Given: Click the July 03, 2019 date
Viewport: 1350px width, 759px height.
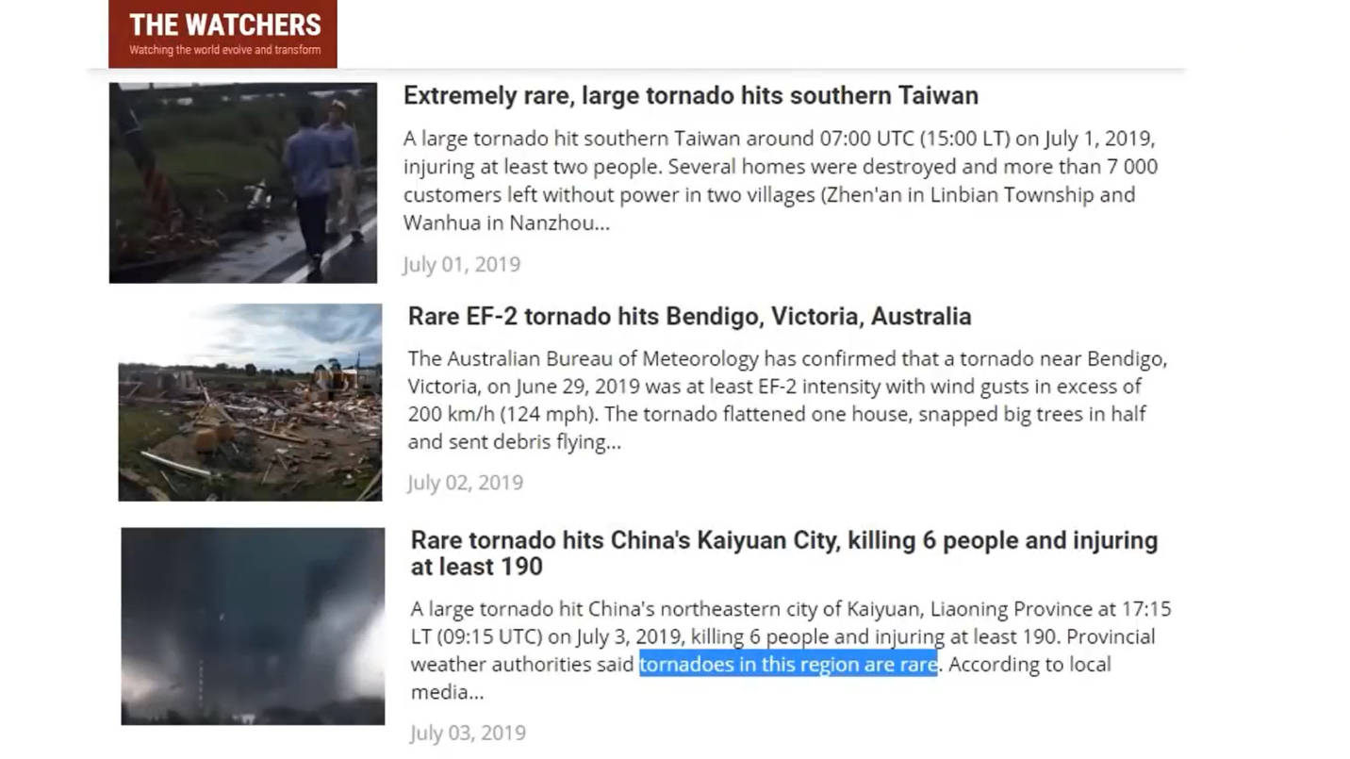Looking at the screenshot, I should click(x=468, y=733).
